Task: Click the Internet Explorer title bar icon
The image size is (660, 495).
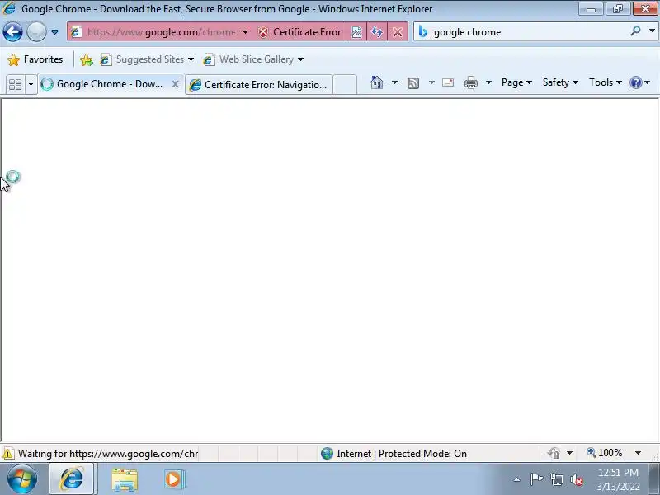Action: 8,8
